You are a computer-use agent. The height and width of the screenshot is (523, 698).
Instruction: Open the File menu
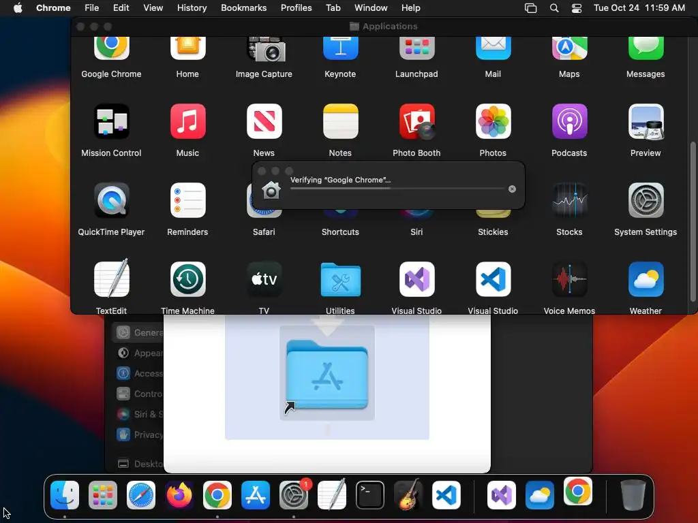pyautogui.click(x=92, y=7)
